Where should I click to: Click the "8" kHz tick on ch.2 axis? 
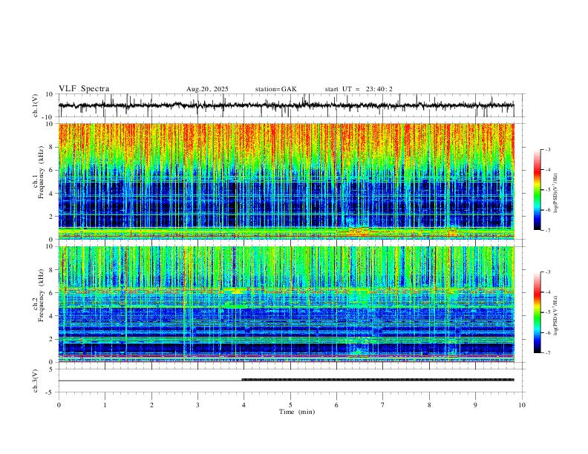click(x=51, y=270)
